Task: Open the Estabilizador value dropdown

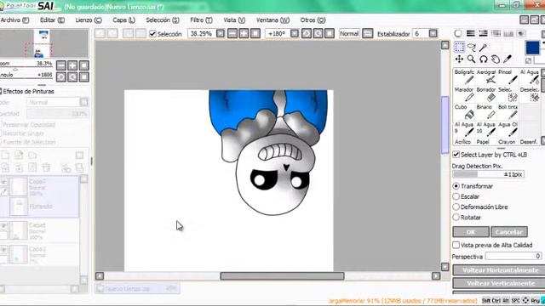Action: click(433, 34)
